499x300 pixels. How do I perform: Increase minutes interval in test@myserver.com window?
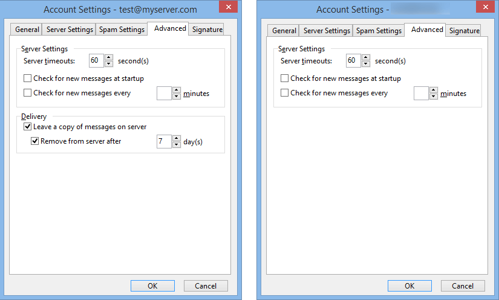(x=177, y=90)
